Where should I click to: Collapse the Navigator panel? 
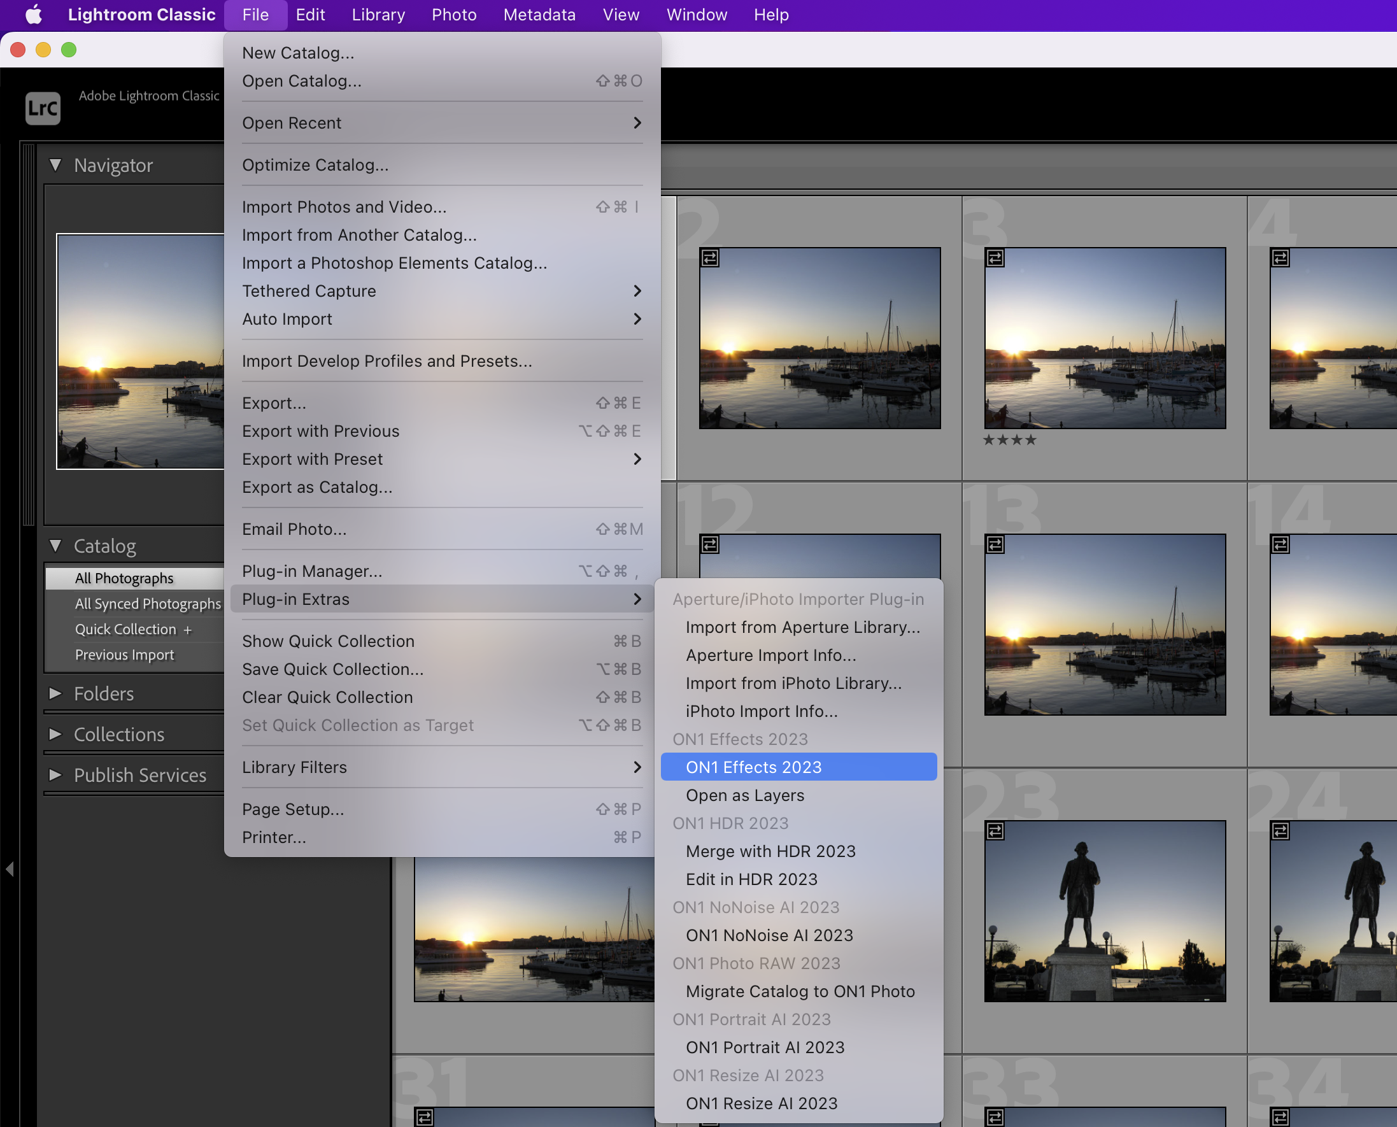[x=55, y=165]
